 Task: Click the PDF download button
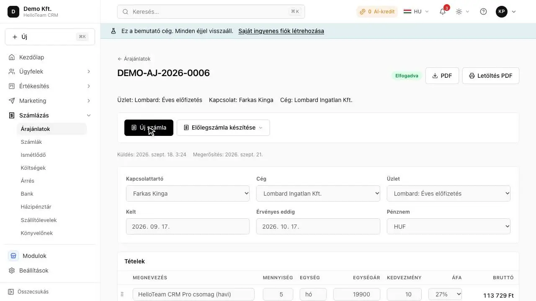[x=442, y=76]
